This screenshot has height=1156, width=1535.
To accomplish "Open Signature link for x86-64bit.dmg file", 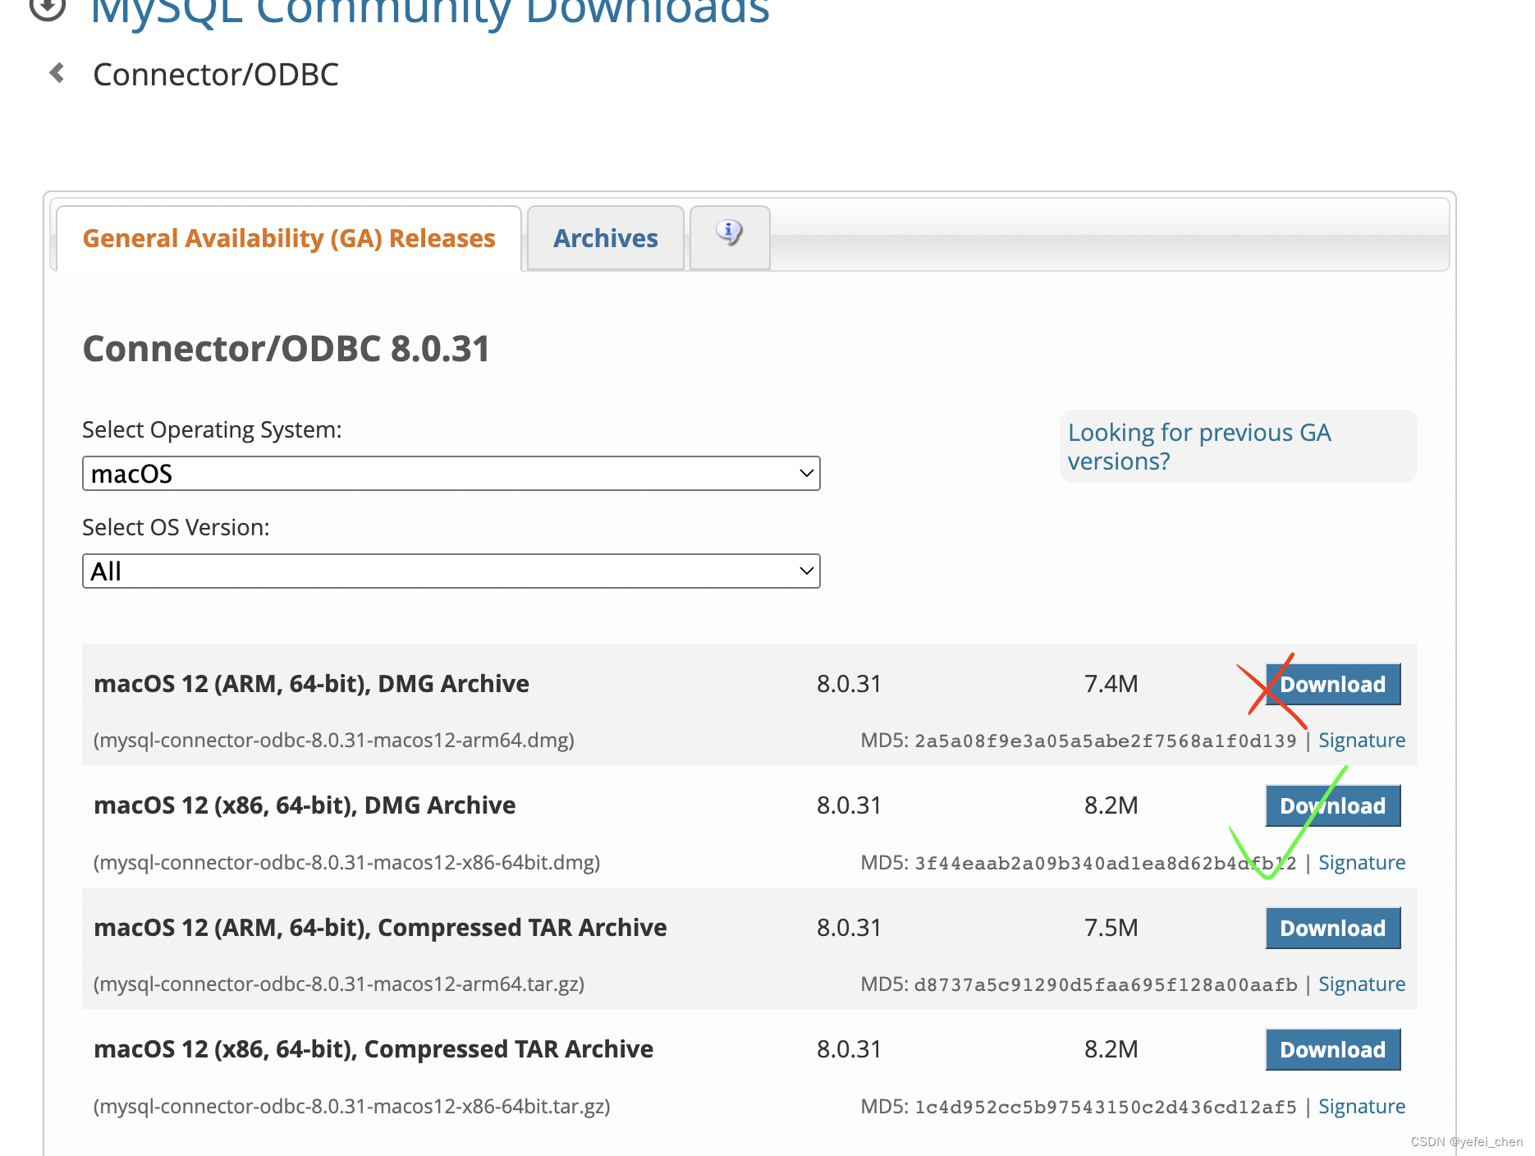I will [1362, 863].
